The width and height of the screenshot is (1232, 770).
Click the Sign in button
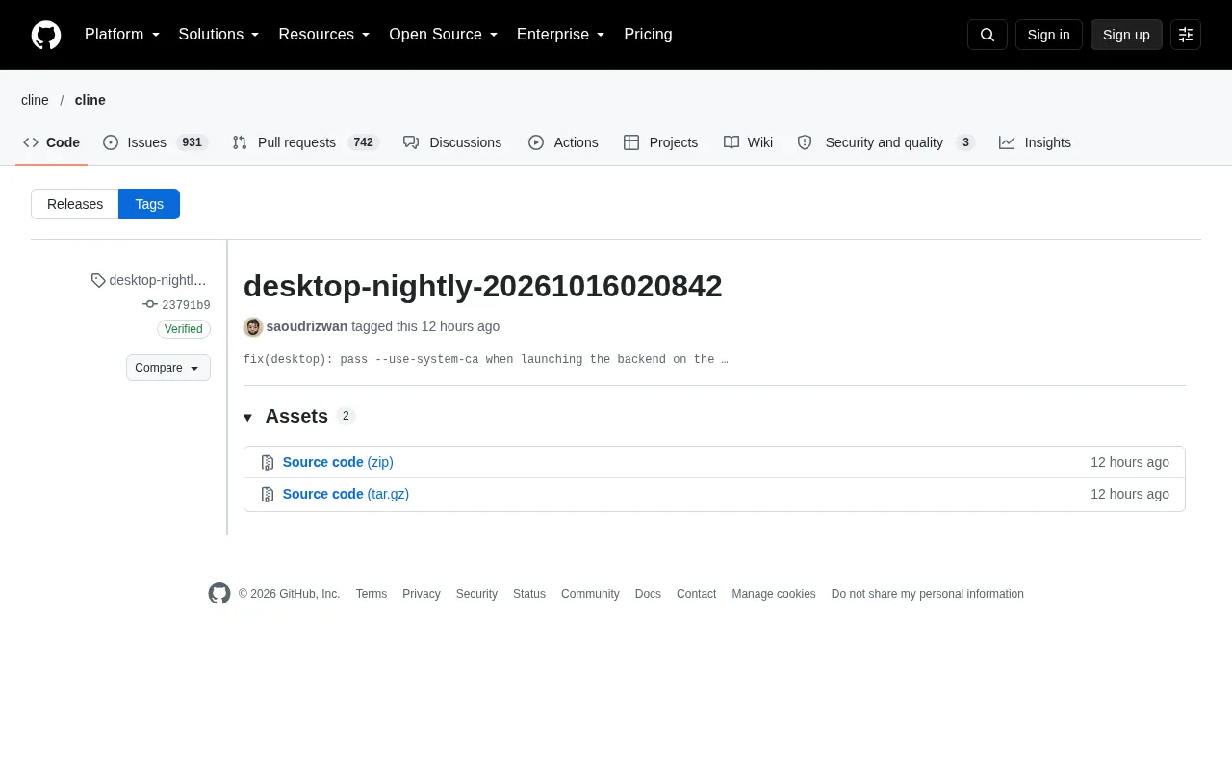(x=1048, y=35)
